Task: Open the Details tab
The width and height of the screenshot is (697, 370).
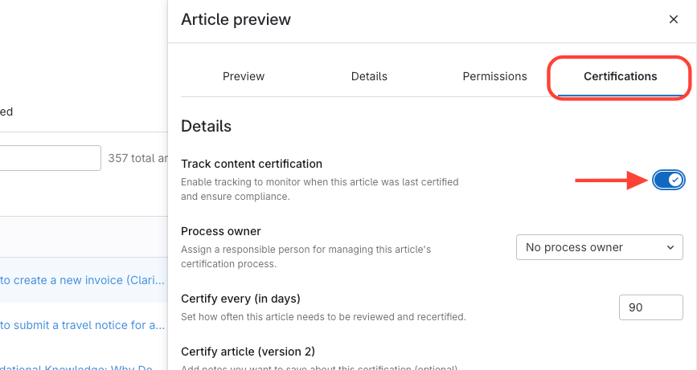Action: [369, 76]
